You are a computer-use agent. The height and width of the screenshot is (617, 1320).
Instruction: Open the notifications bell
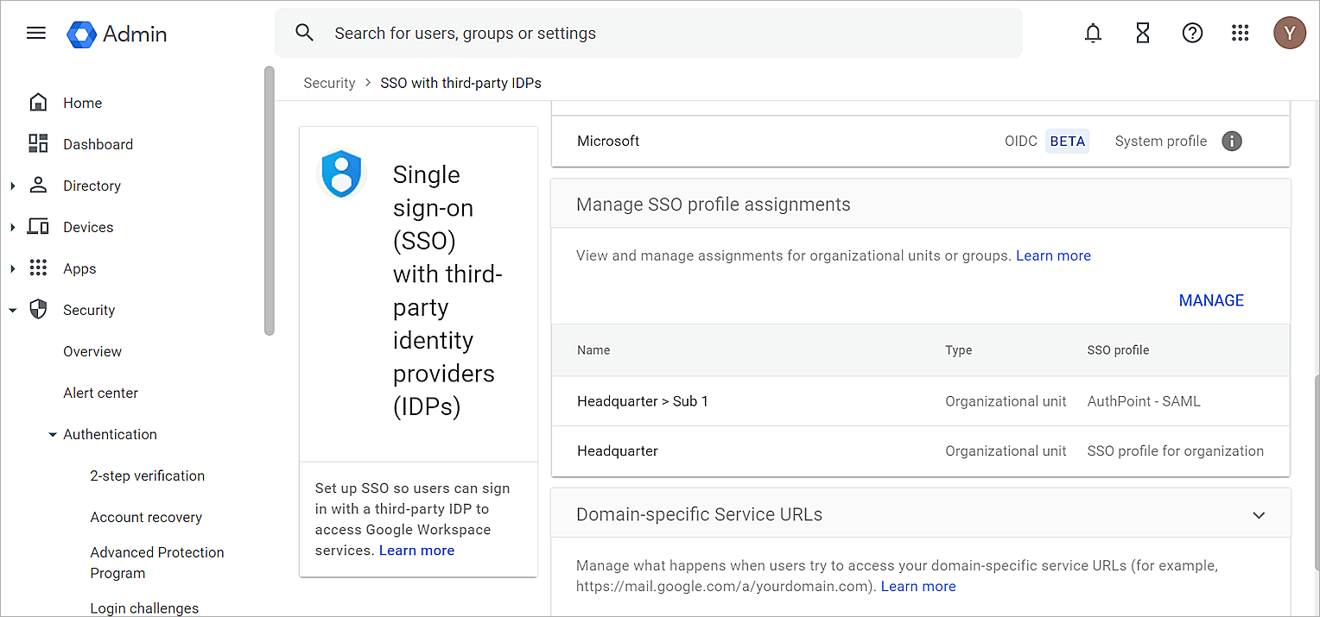click(1093, 34)
